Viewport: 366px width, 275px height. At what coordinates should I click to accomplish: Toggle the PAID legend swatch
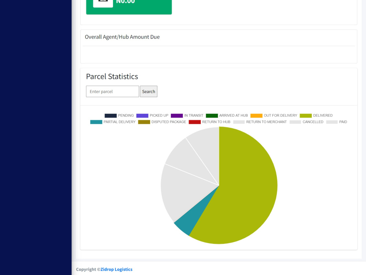click(x=332, y=122)
